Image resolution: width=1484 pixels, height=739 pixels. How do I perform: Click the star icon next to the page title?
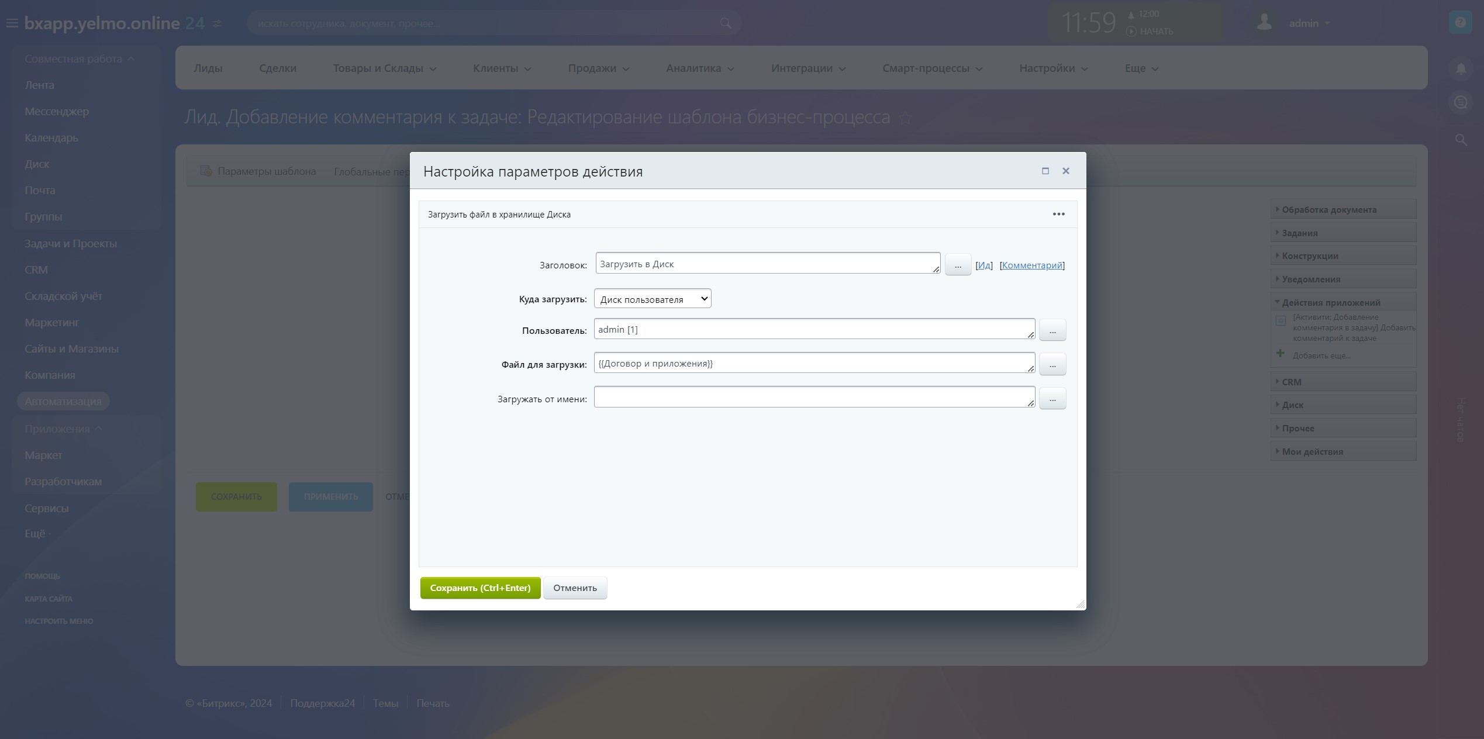[x=906, y=118]
